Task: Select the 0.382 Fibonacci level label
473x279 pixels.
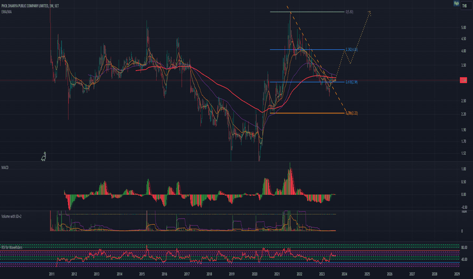Action: [x=351, y=50]
